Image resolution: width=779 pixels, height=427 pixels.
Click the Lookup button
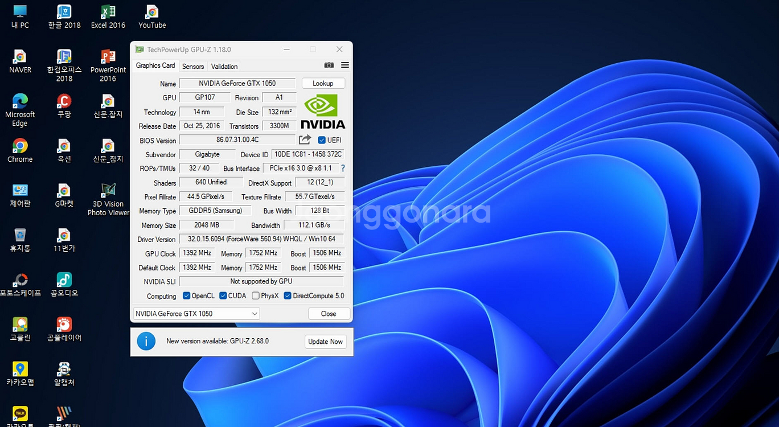pyautogui.click(x=323, y=84)
